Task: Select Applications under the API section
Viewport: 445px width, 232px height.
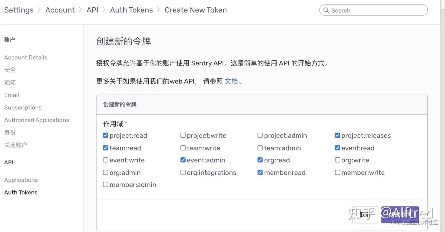Action: (21, 180)
